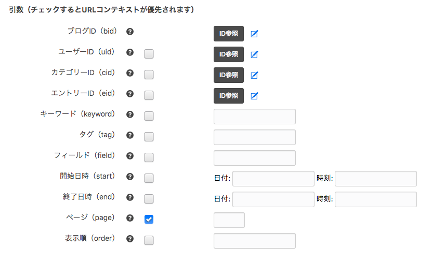Uncheck the ページ (page) checkbox

(149, 220)
